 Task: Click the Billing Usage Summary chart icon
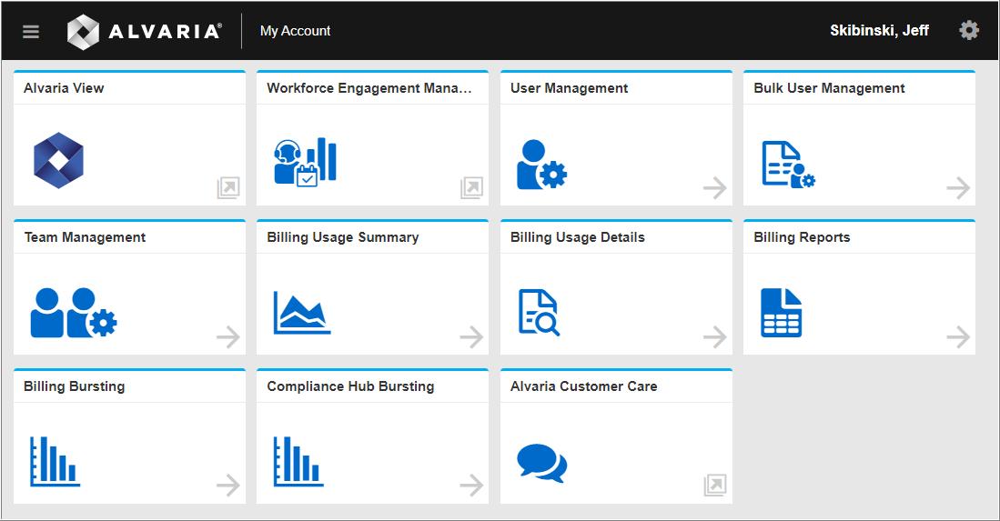(x=302, y=313)
